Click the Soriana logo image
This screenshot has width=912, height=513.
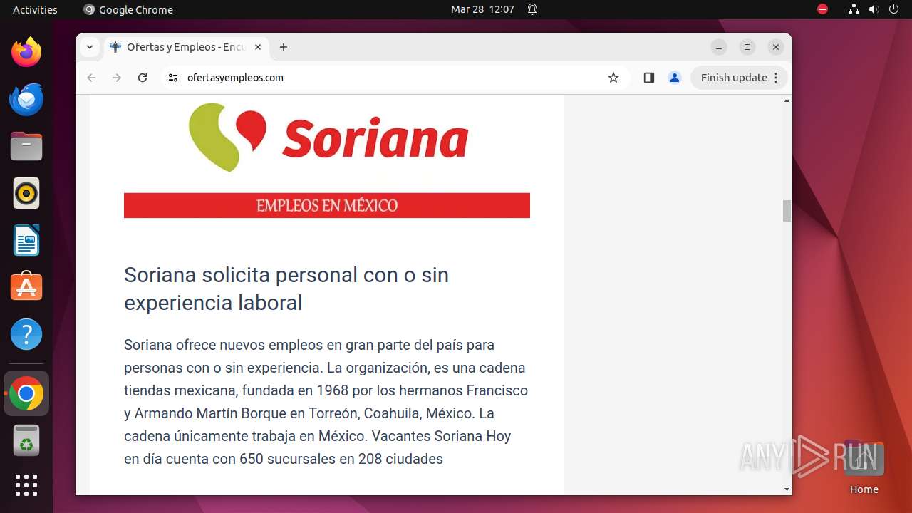click(328, 138)
